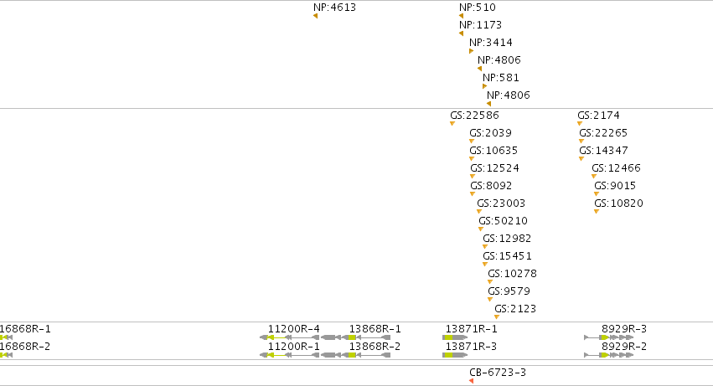Click the 8929R-3 gene model glyph
This screenshot has height=386, width=713.
coord(609,337)
